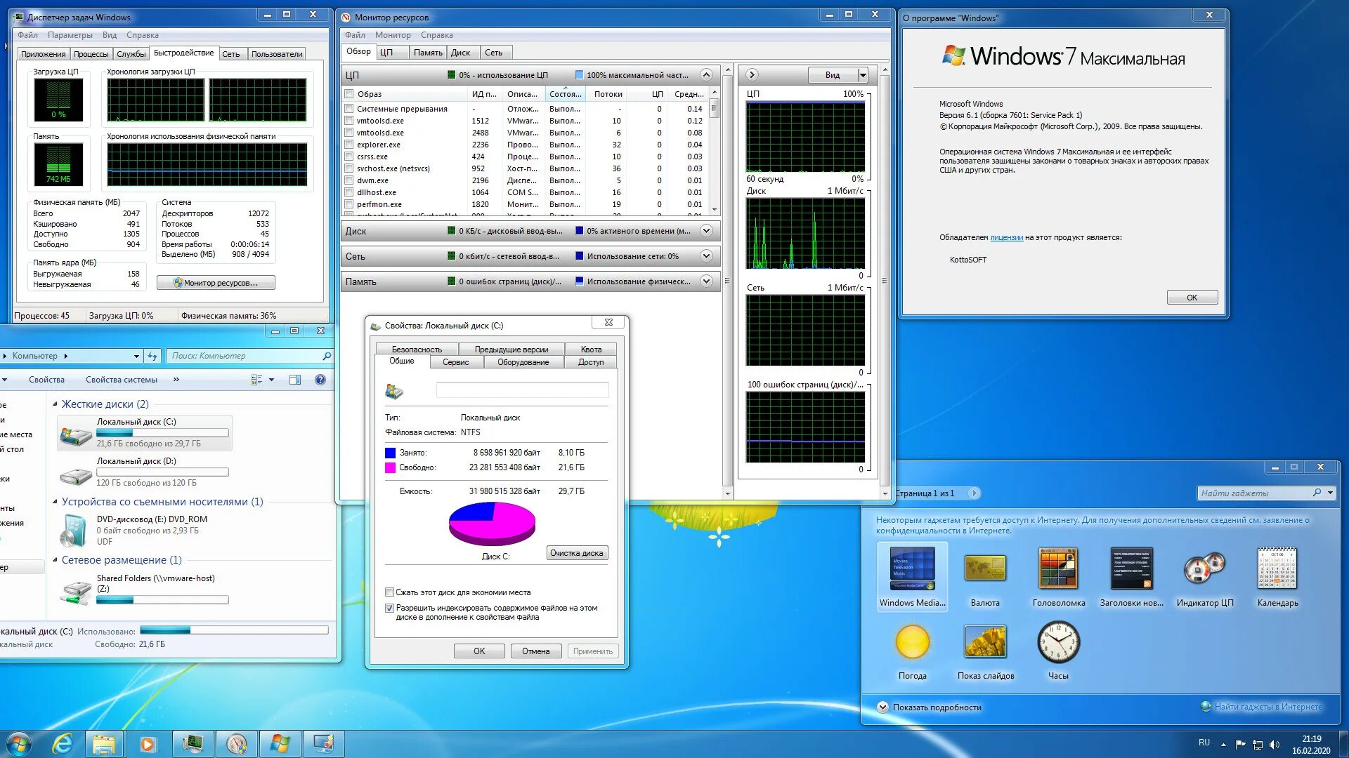Screen dimensions: 1349x758
Task: Uncheck the allow file indexing checkbox
Action: pyautogui.click(x=389, y=608)
